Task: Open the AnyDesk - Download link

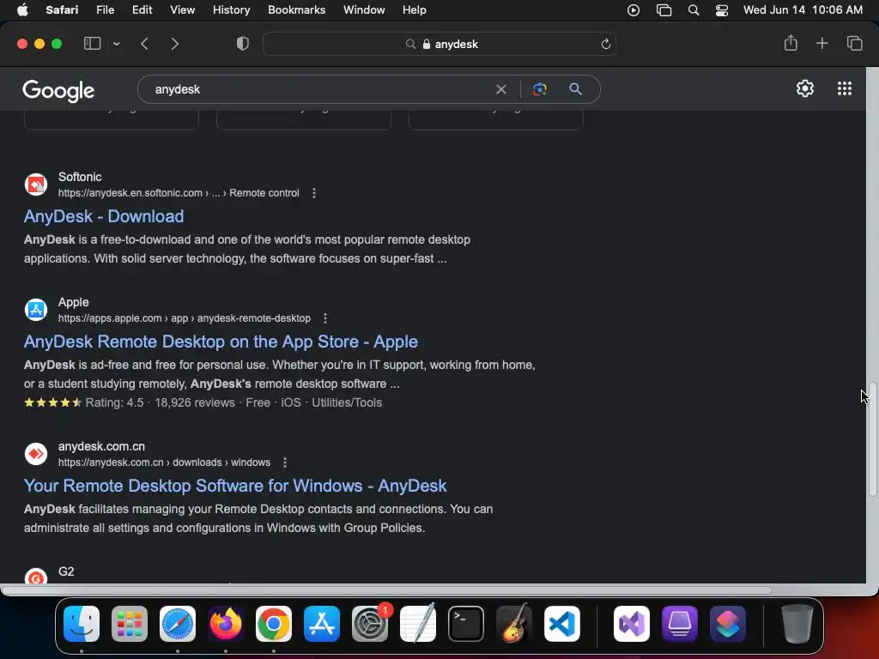Action: click(104, 216)
